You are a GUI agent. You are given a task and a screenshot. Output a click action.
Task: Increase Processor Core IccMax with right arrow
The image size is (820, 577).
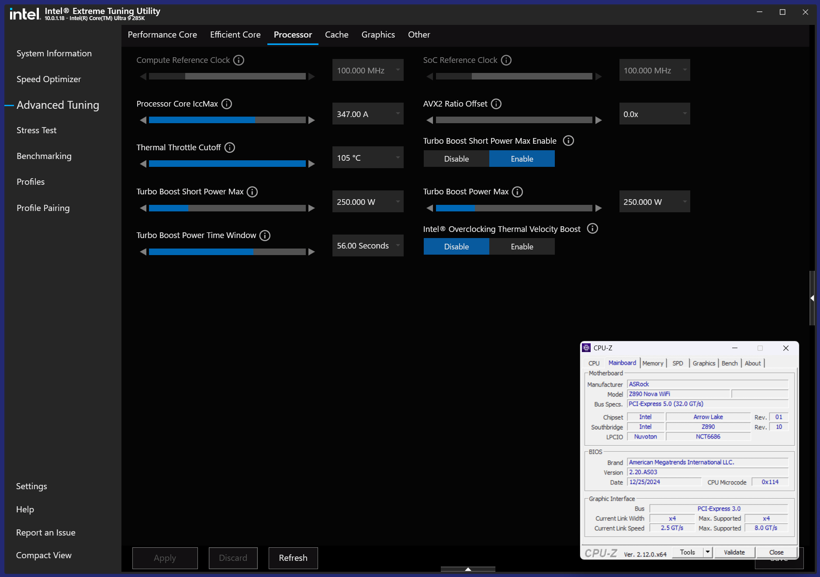point(311,120)
